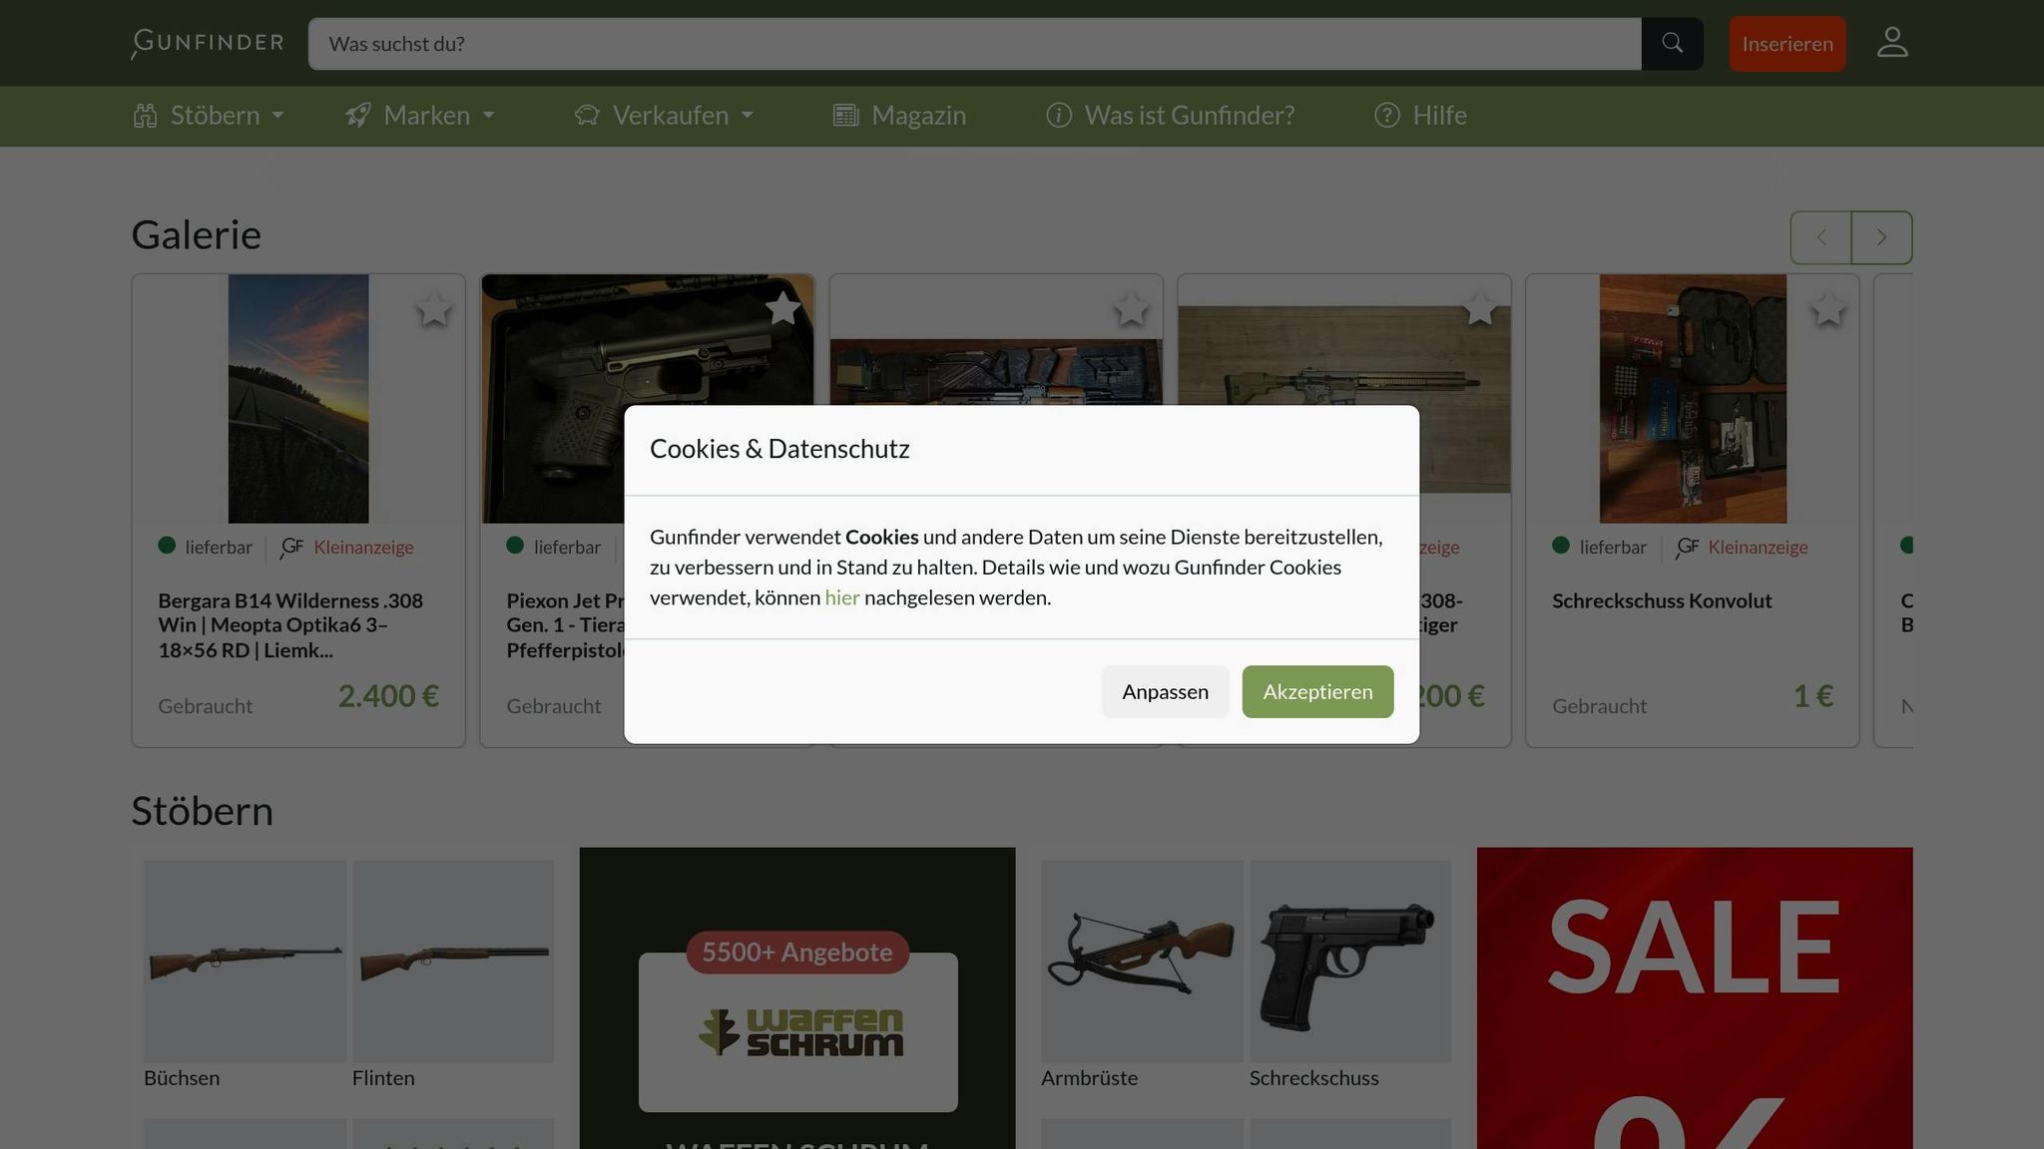The width and height of the screenshot is (2044, 1149).
Task: Click the gallery previous arrow
Action: (1820, 237)
